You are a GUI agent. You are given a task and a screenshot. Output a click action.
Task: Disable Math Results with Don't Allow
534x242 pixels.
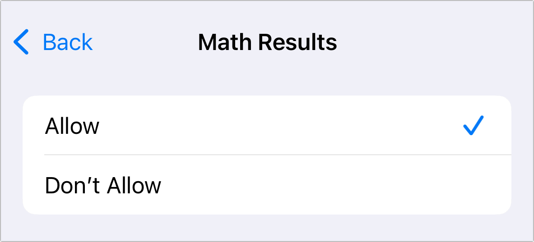click(x=103, y=185)
